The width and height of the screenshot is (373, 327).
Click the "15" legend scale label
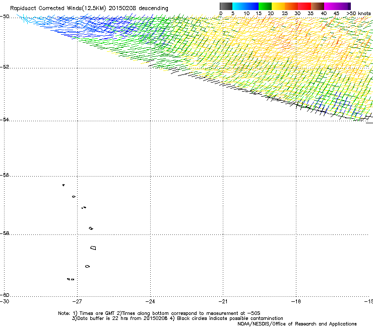click(x=259, y=14)
